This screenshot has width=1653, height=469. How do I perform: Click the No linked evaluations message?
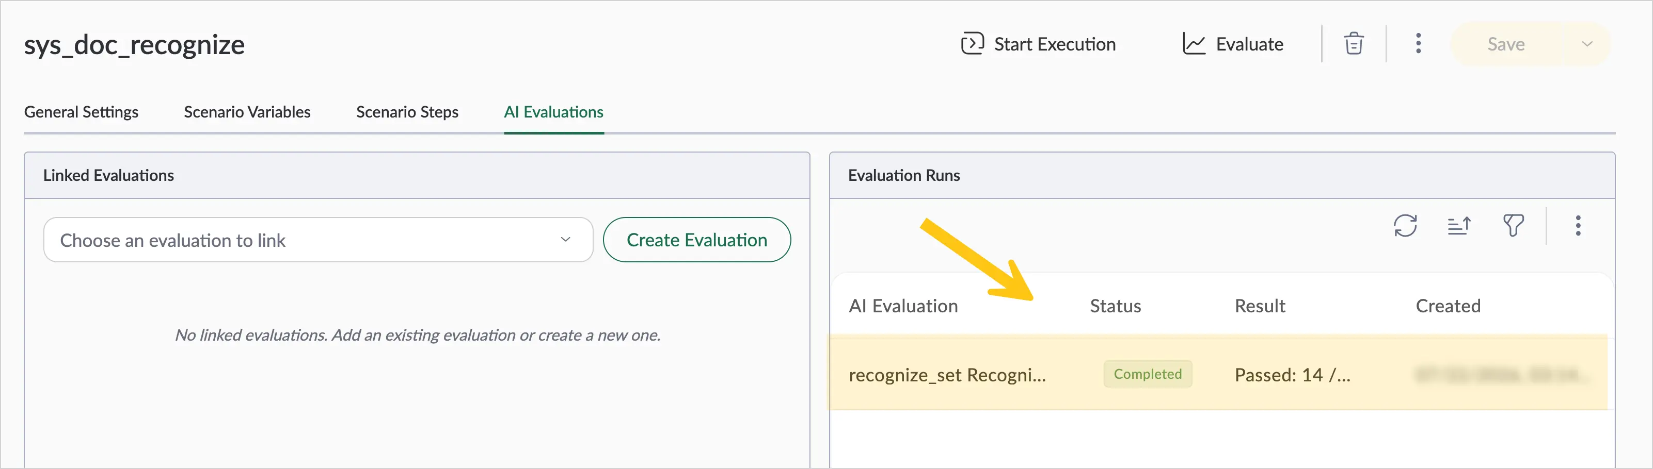tap(418, 335)
